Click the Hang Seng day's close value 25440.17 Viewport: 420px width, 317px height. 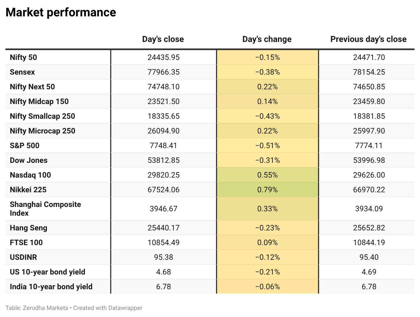164,228
